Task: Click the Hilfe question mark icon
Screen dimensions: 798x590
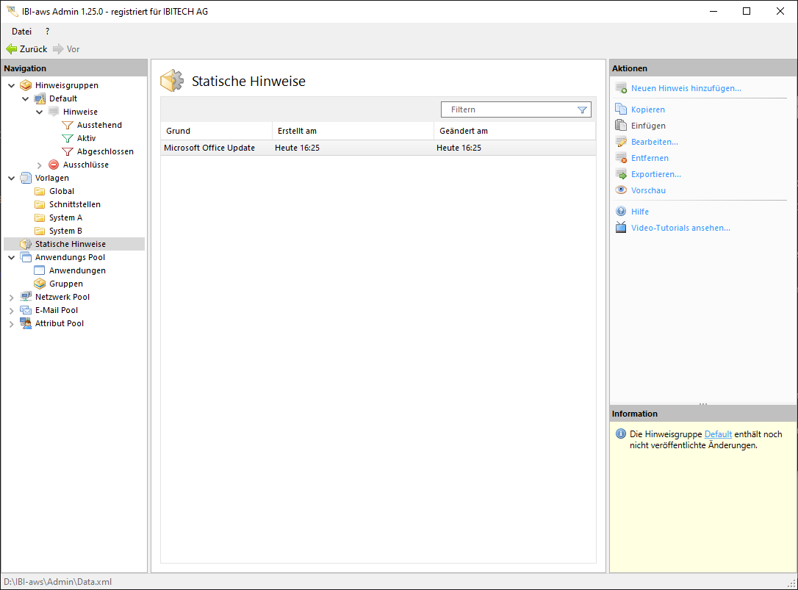Action: tap(621, 212)
